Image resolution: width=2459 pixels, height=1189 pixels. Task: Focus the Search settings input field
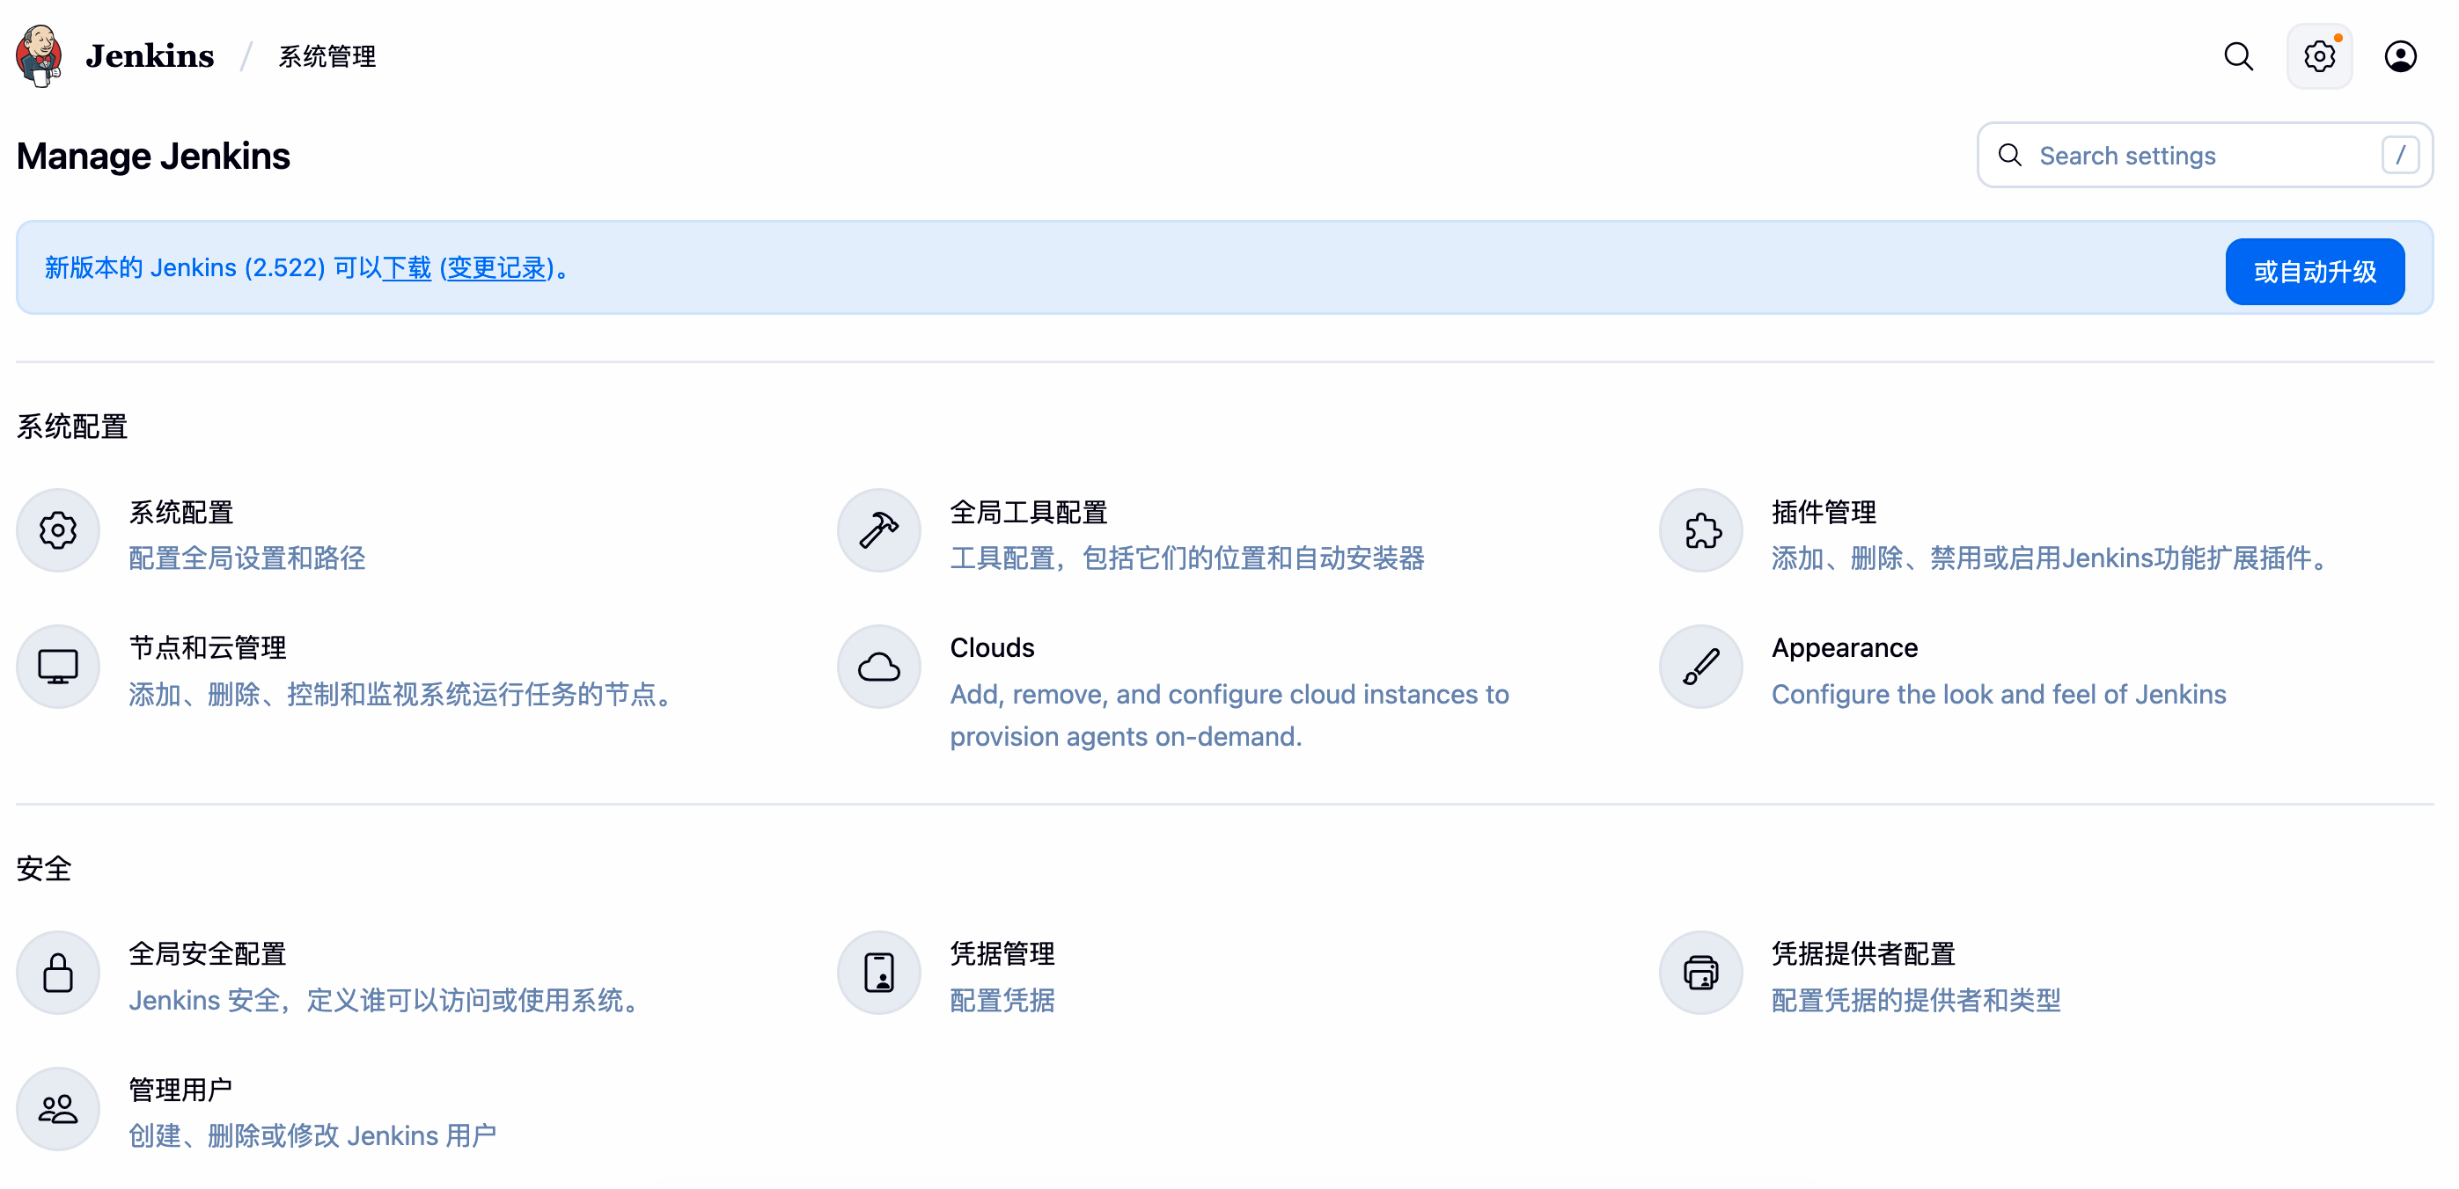2196,156
